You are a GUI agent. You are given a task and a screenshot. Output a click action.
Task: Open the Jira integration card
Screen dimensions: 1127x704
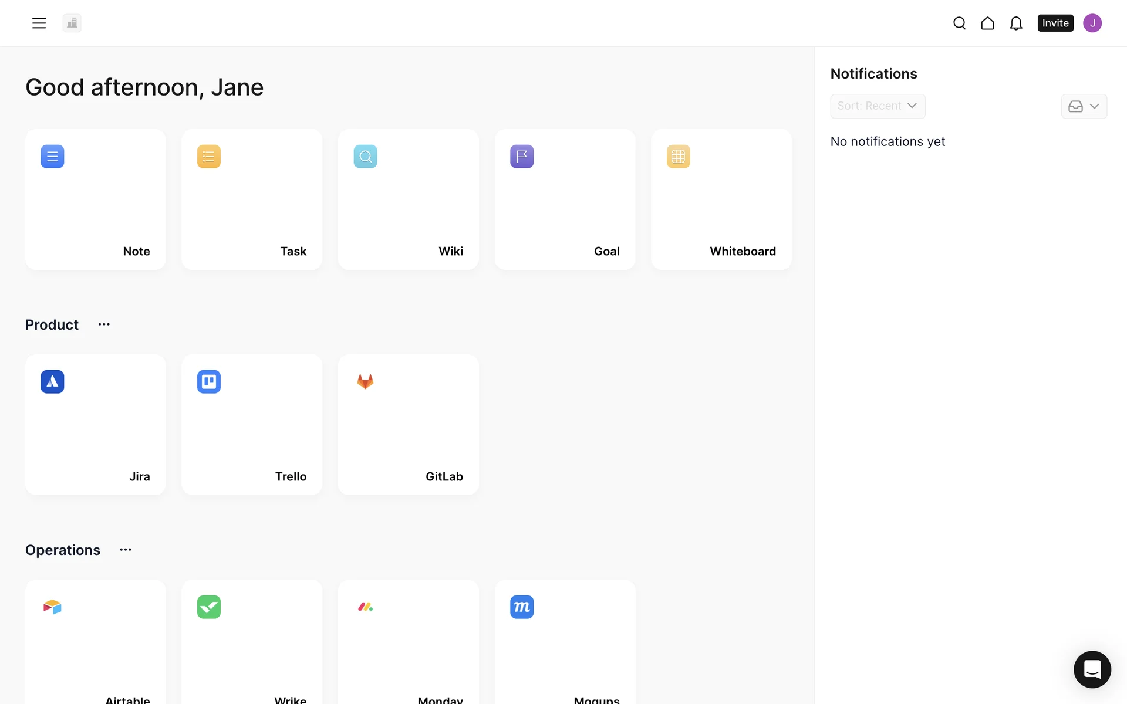click(95, 425)
